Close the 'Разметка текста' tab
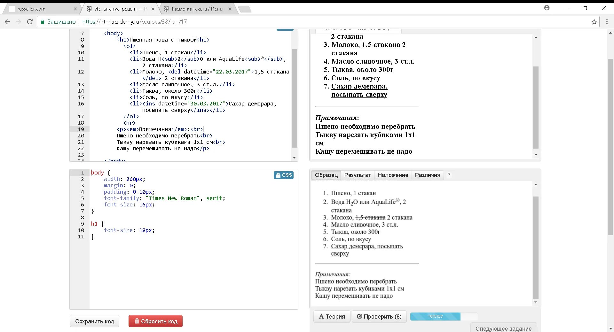 pos(230,9)
